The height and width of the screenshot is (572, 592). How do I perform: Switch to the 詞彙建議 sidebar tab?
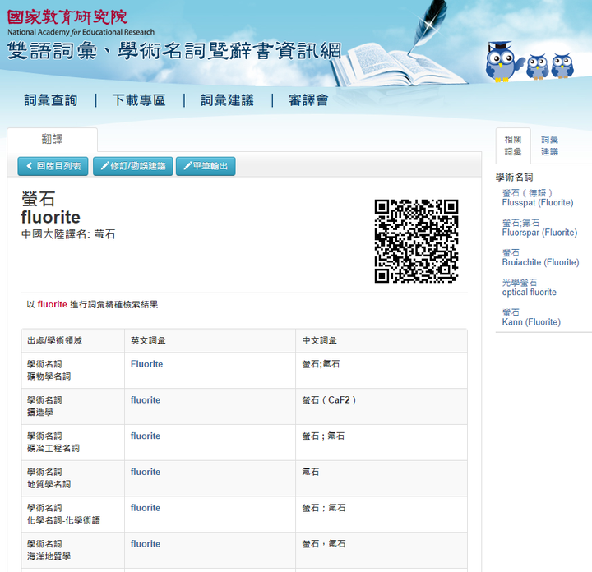click(549, 145)
